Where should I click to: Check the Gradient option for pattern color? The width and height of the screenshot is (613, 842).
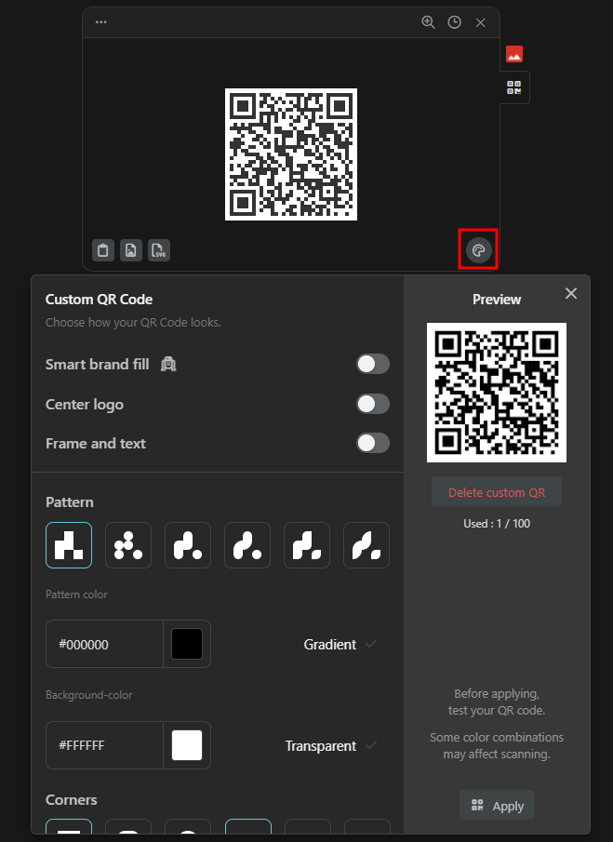pyautogui.click(x=371, y=644)
